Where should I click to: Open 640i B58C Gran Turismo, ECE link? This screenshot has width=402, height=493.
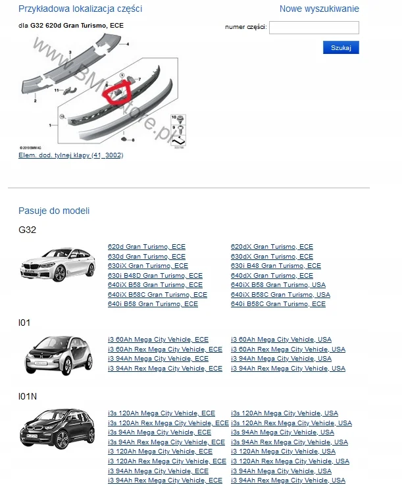point(278,304)
